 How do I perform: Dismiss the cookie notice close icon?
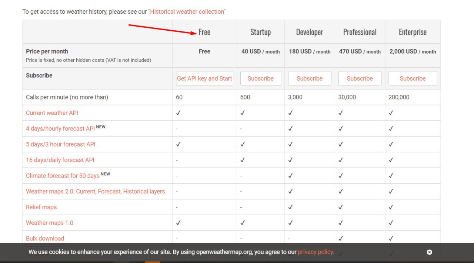[x=429, y=252]
